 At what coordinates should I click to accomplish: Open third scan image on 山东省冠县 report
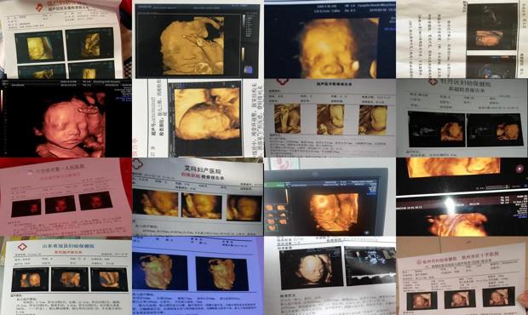[110, 279]
